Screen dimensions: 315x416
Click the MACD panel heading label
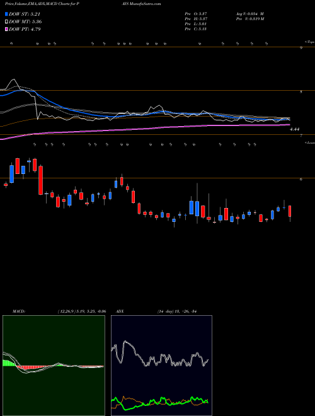18,311
